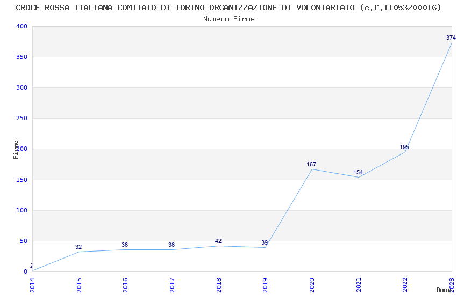Click y-axis value 250
Viewport: 457px width, 295px height.
point(22,118)
